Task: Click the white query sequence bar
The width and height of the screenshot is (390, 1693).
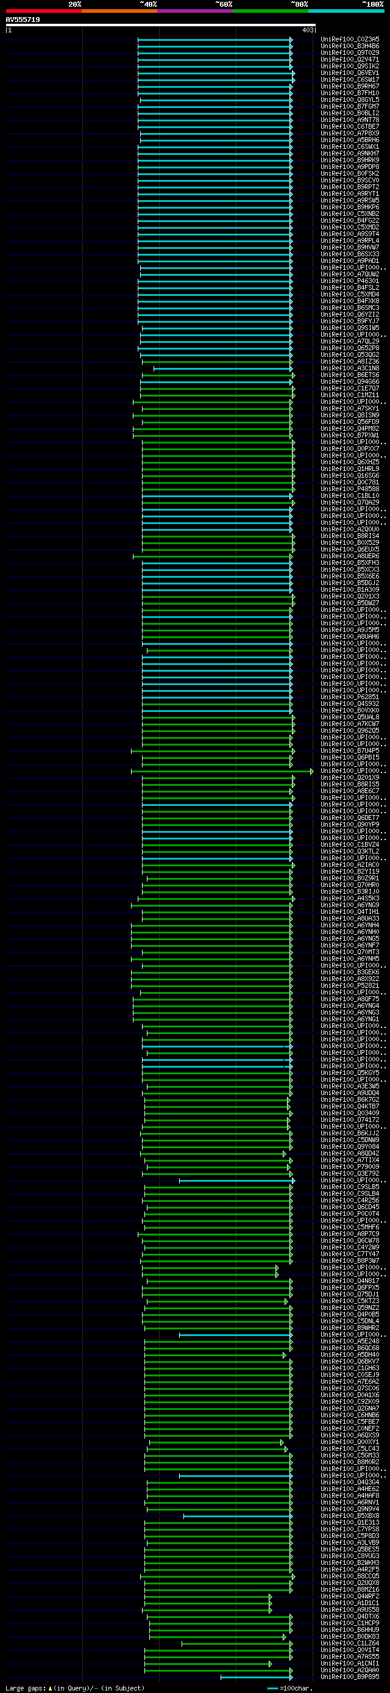Action: point(161,25)
